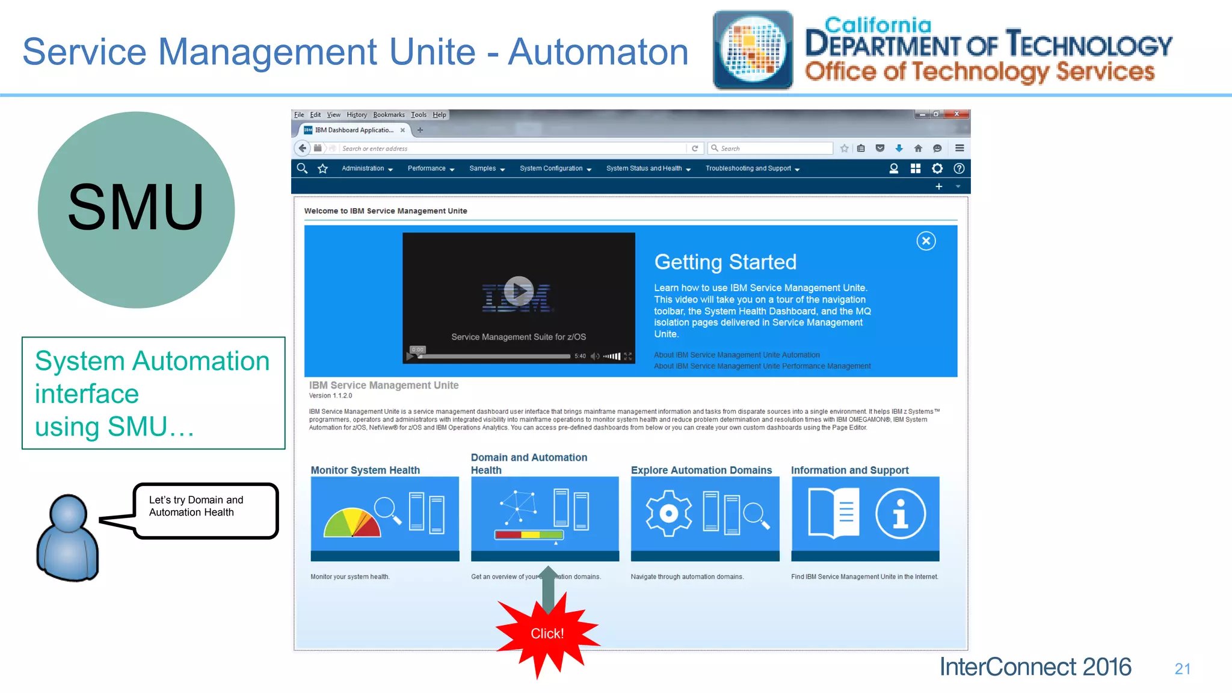The width and height of the screenshot is (1232, 693).
Task: Click the favorites star icon in the dashboard navbar
Action: coord(323,168)
